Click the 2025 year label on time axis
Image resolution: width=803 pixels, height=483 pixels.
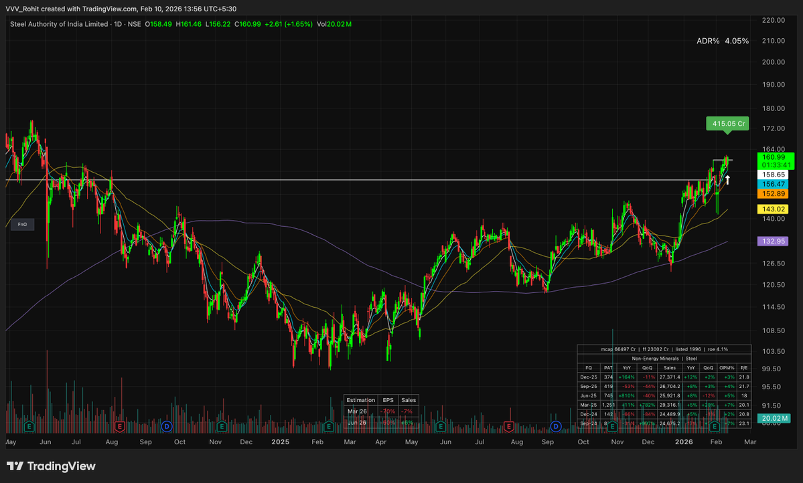280,442
